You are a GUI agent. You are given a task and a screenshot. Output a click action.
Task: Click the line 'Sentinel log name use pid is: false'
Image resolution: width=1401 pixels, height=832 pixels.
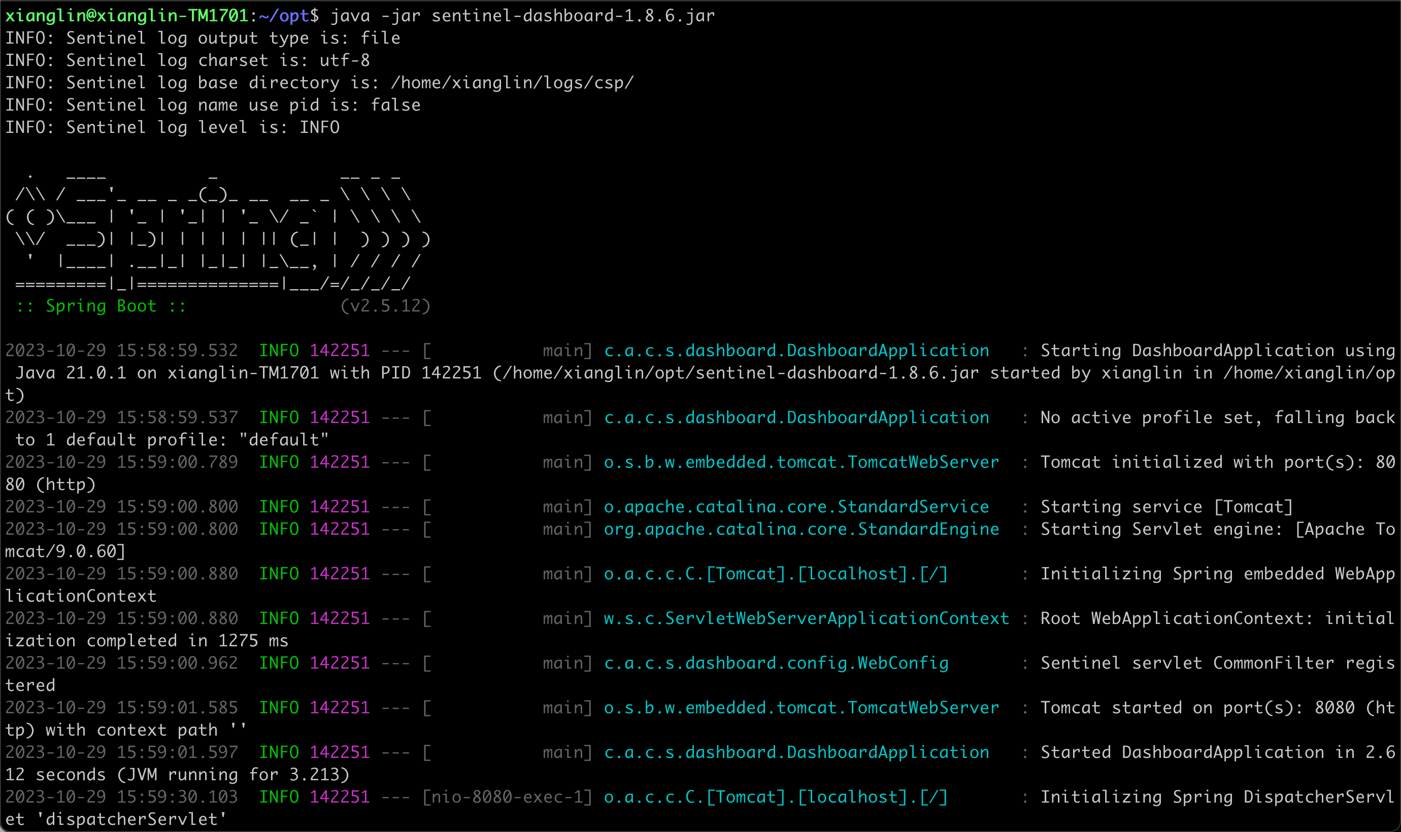coord(244,106)
